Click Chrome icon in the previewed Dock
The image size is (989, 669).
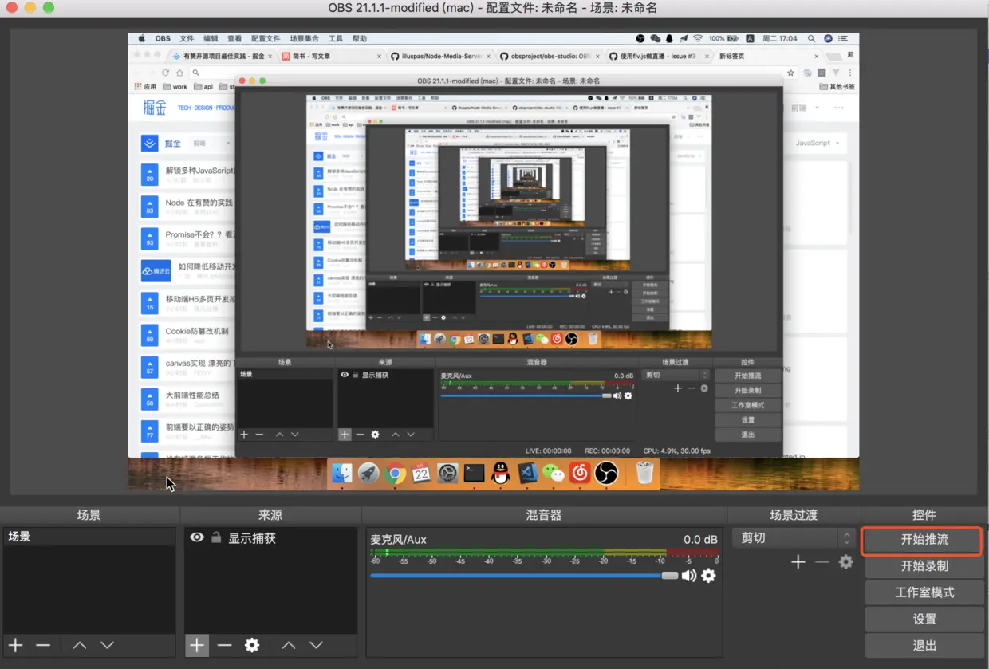click(x=395, y=474)
